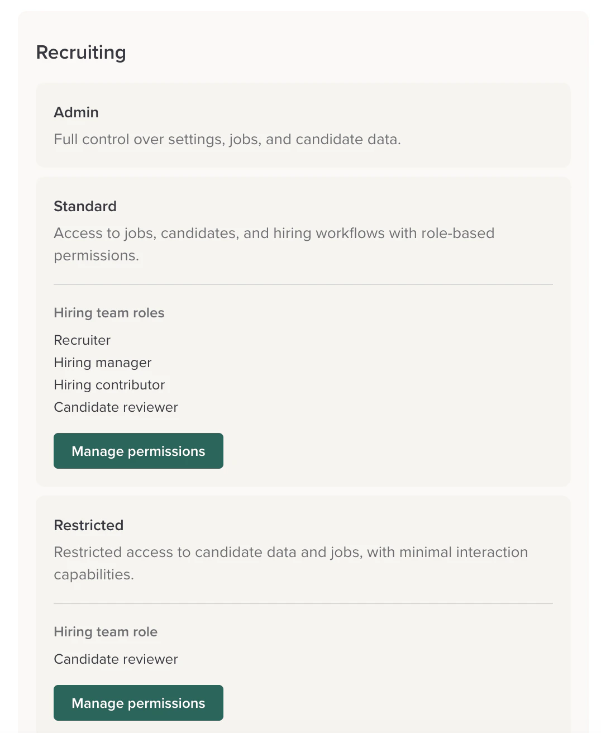The image size is (601, 733).
Task: Select the Hiring manager role
Action: (102, 363)
